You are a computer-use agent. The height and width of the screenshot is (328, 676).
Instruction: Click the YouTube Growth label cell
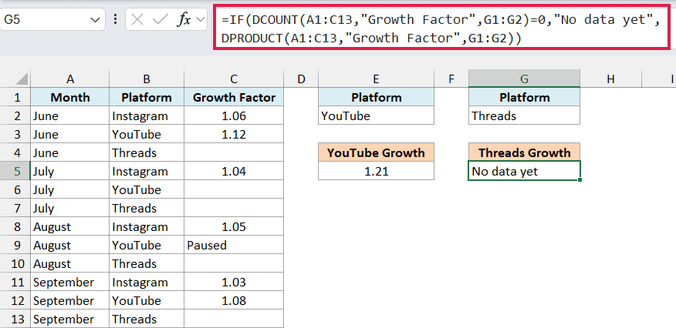376,153
